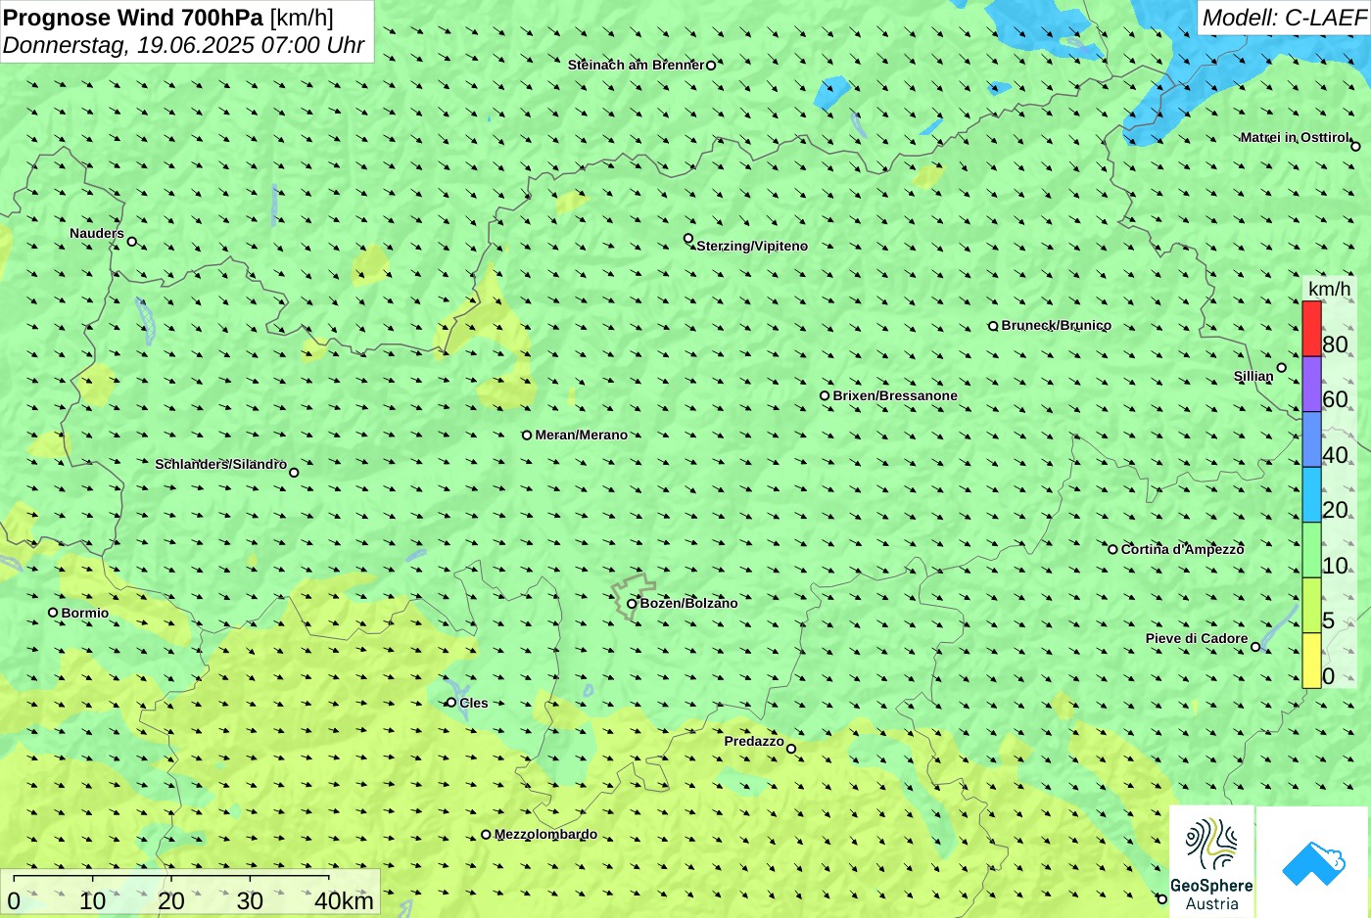Click the blue cloud arrow logo
This screenshot has height=918, width=1371.
pos(1313,861)
